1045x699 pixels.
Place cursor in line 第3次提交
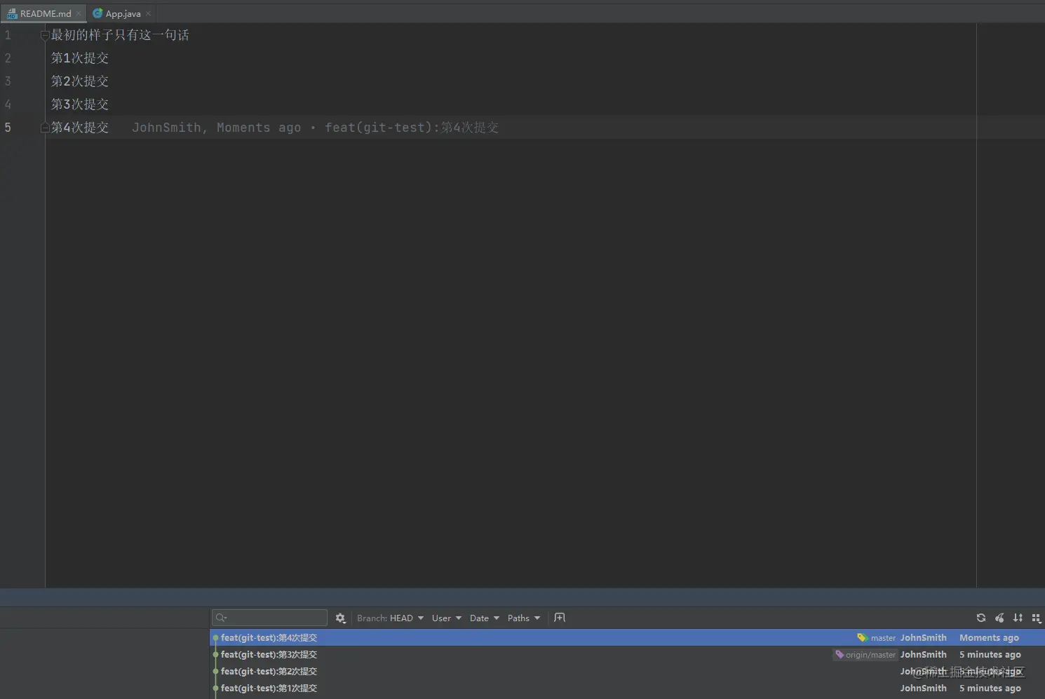tap(80, 104)
